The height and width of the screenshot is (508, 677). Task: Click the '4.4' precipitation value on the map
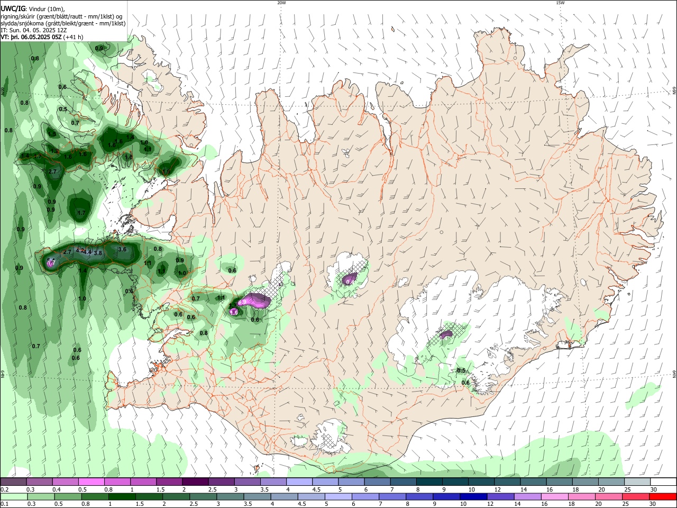[x=88, y=252]
